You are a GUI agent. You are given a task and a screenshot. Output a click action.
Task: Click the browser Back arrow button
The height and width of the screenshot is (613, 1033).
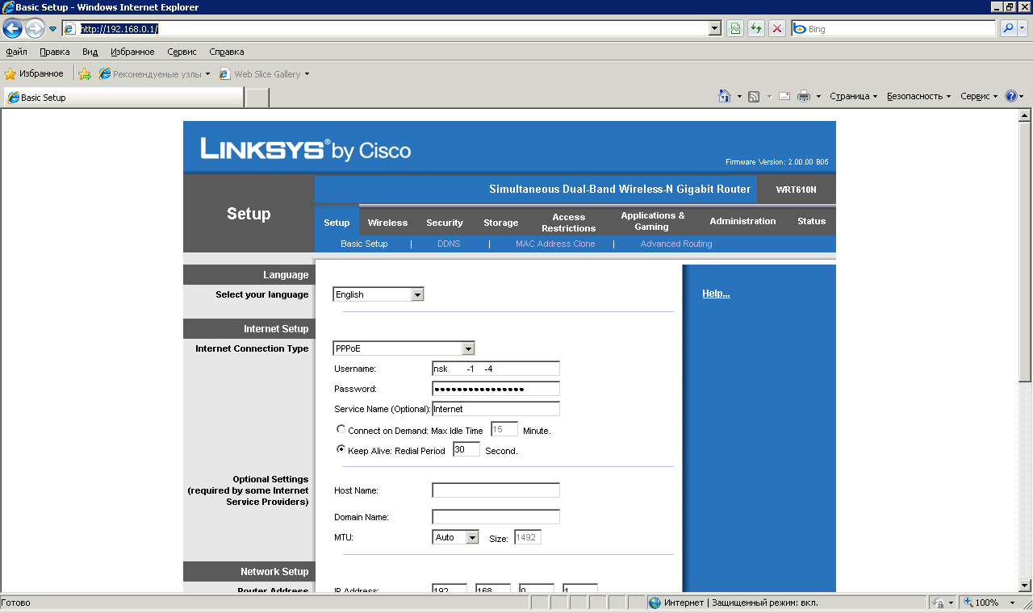[x=12, y=29]
